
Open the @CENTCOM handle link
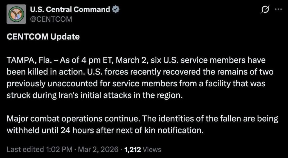pos(51,19)
